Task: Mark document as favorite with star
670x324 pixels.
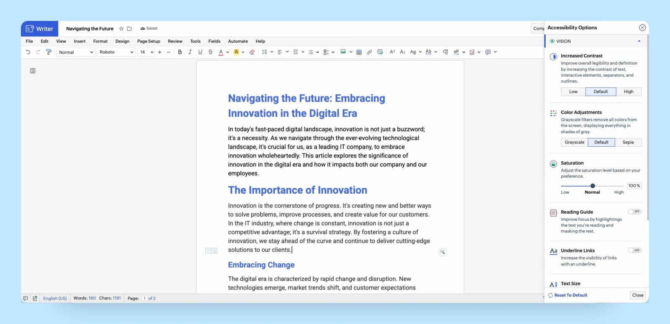Action: coord(121,28)
